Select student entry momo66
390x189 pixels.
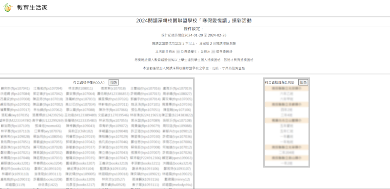click(x=48, y=126)
